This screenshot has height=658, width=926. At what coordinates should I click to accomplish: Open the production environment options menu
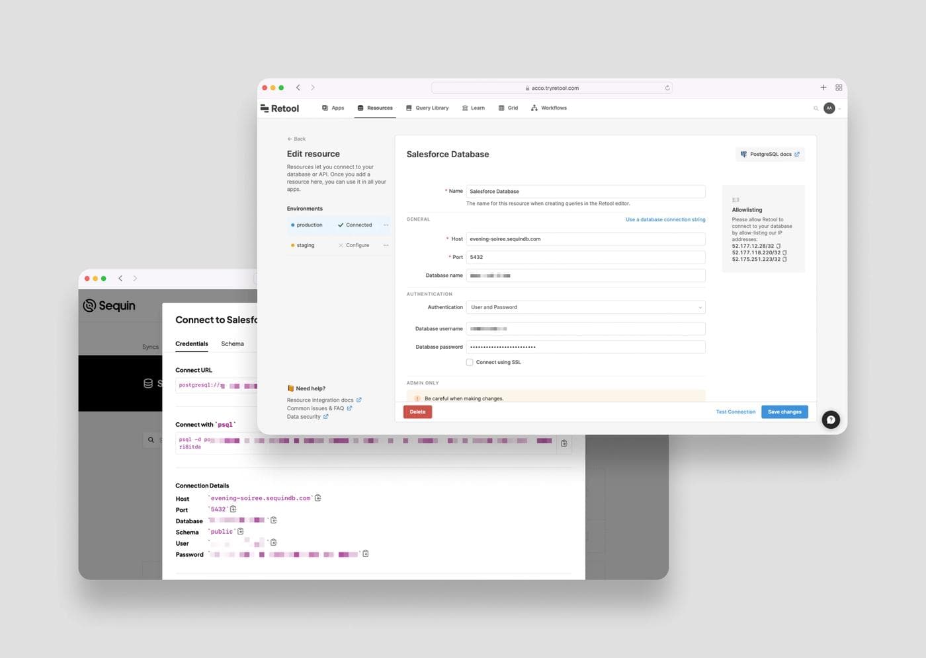(x=386, y=225)
